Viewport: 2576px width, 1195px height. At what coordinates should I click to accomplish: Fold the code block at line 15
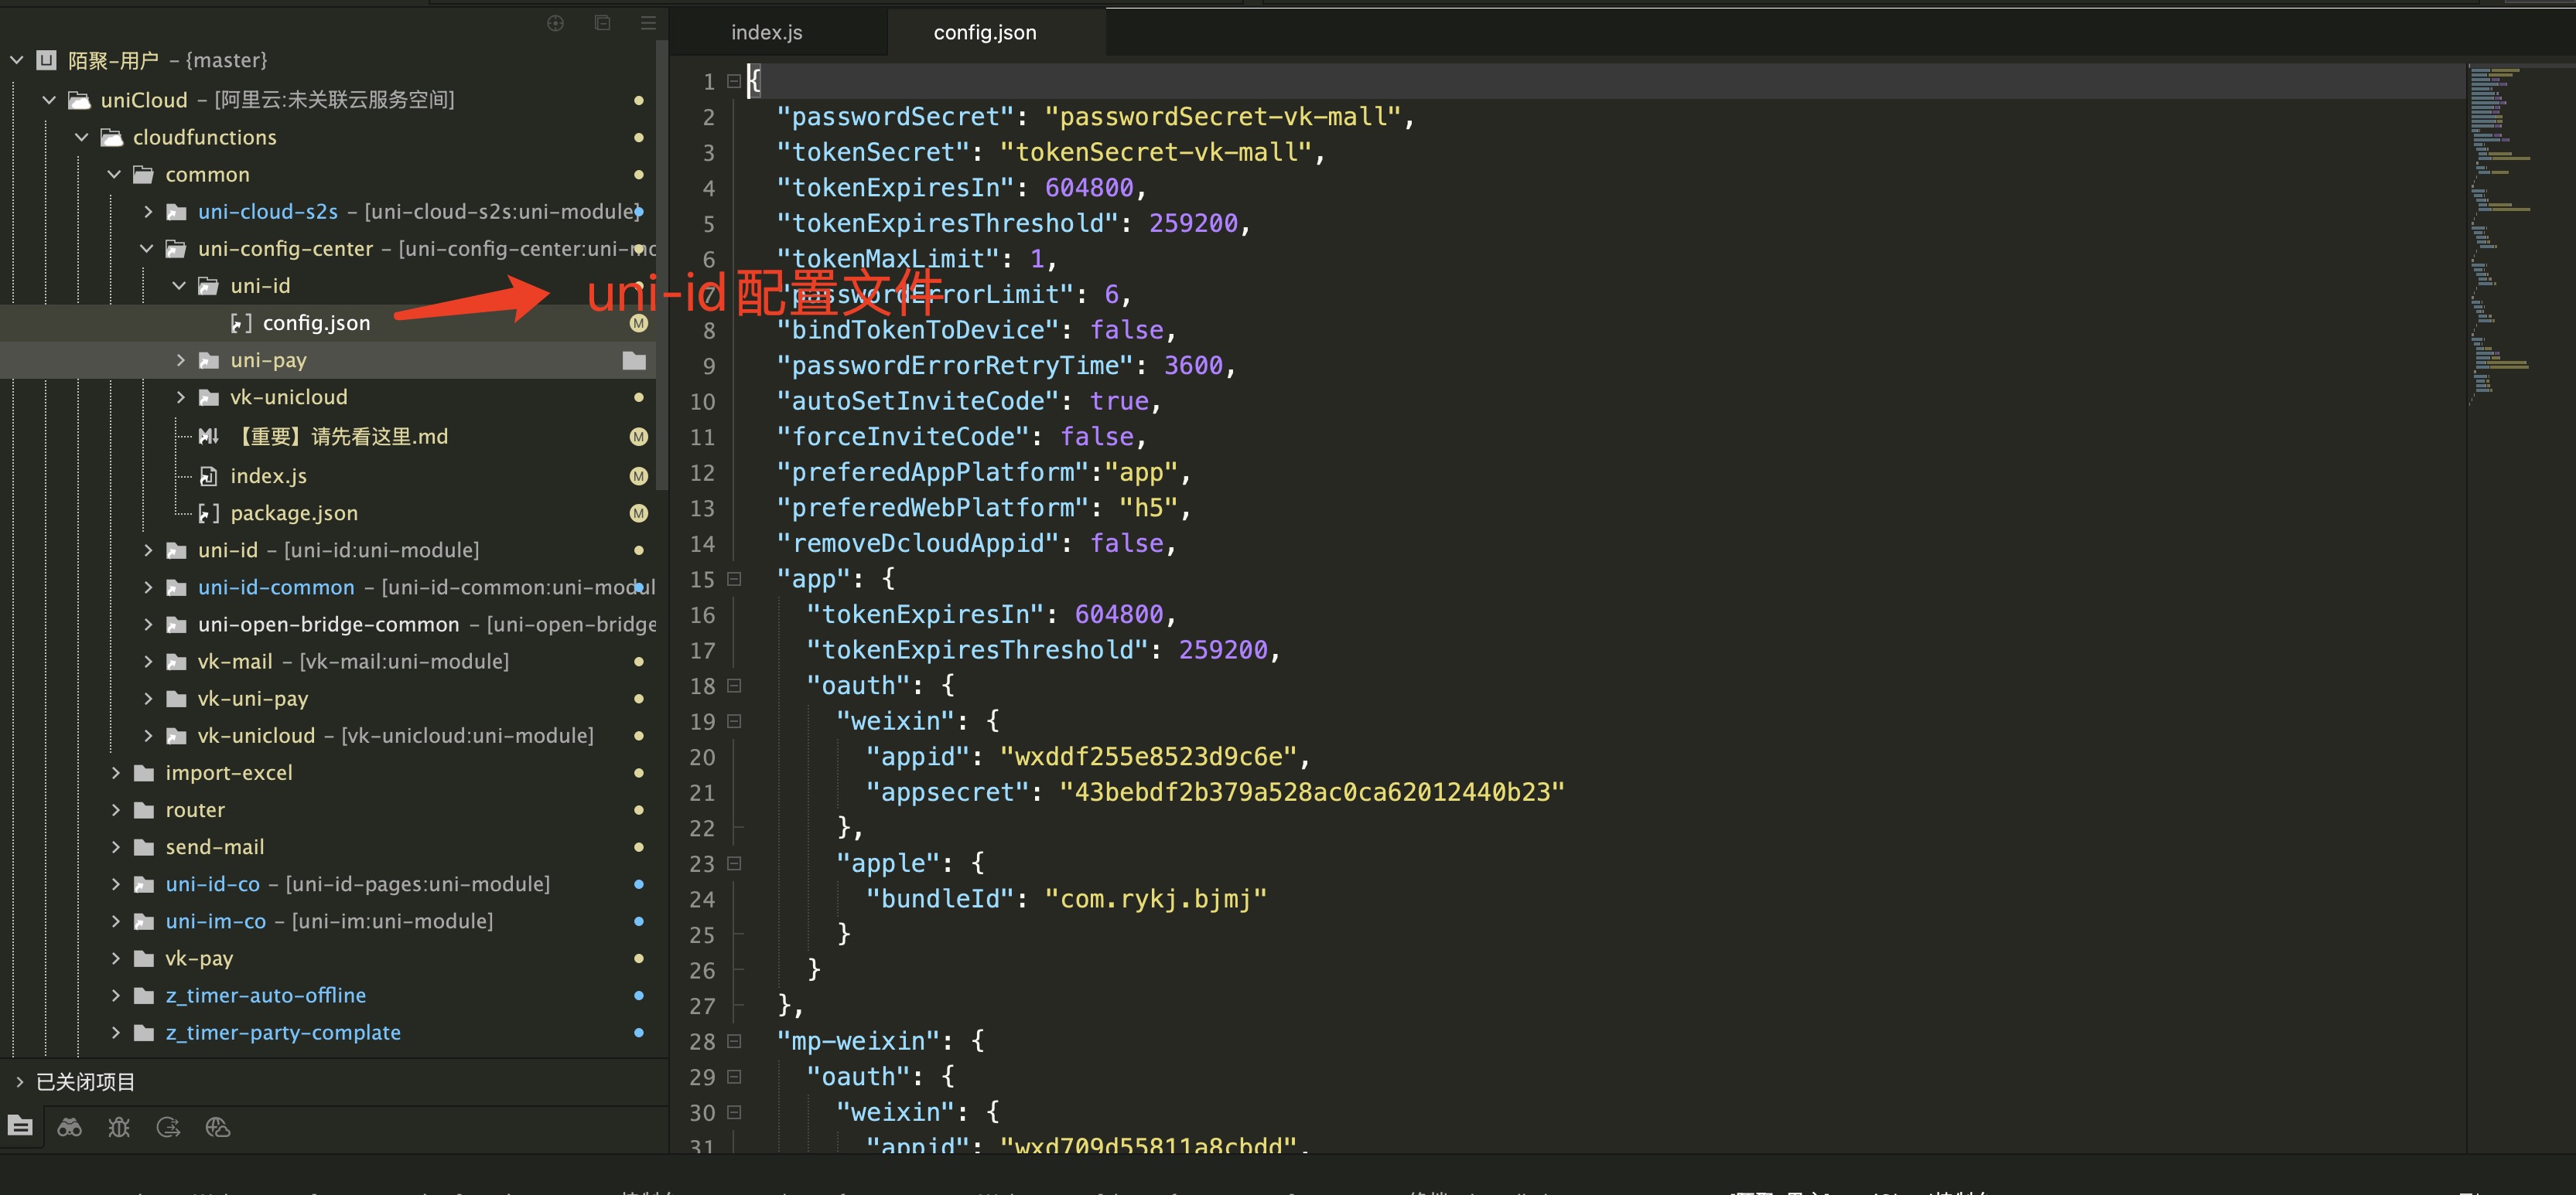[734, 578]
